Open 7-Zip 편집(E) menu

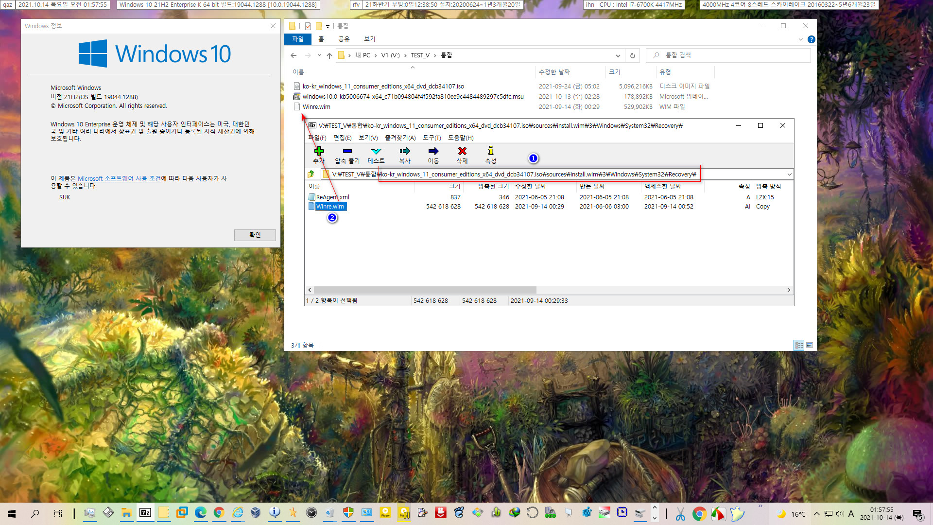click(x=343, y=138)
